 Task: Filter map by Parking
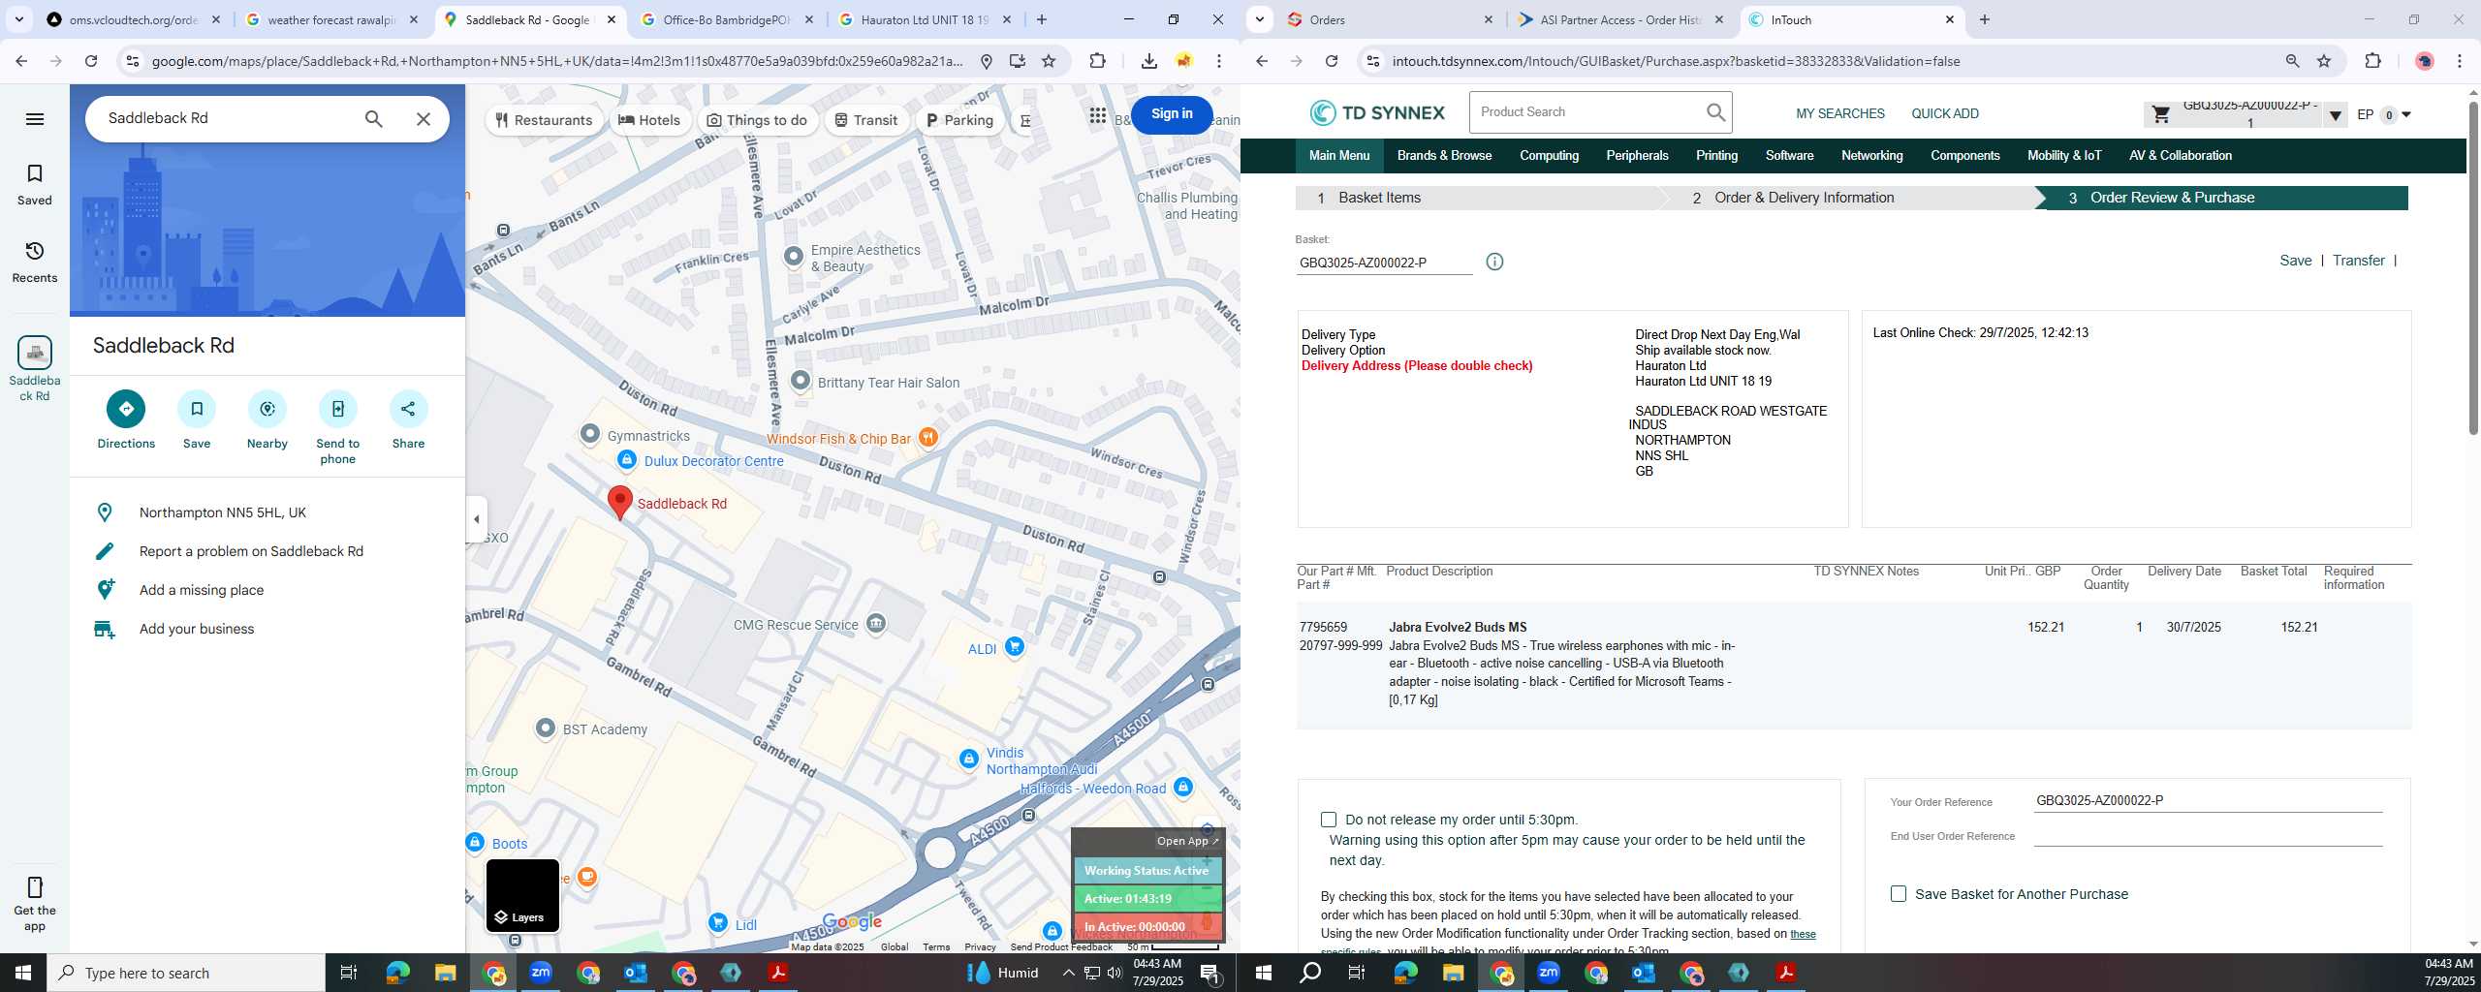pyautogui.click(x=959, y=120)
